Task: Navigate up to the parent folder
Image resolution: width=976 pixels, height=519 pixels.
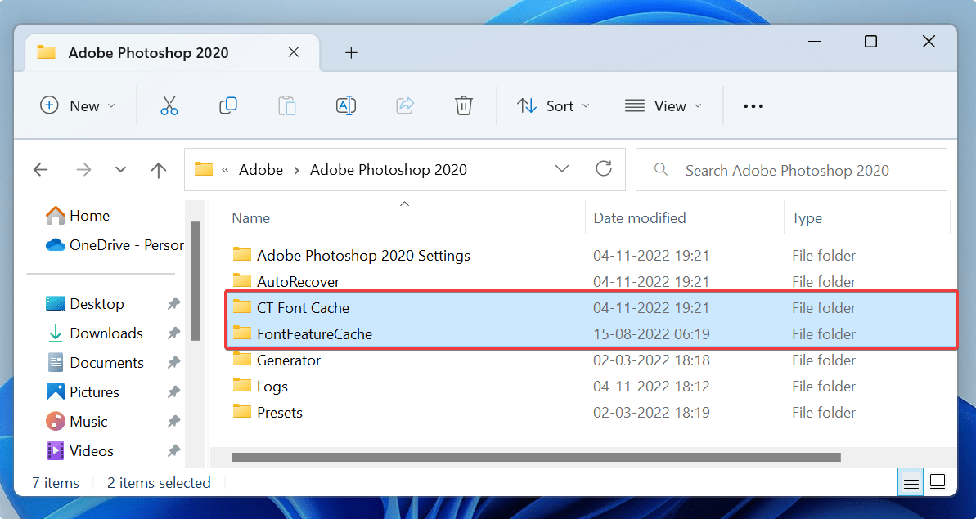Action: pos(158,169)
